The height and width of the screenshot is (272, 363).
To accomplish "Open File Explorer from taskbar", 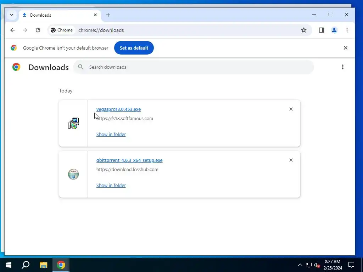I will pos(43,265).
